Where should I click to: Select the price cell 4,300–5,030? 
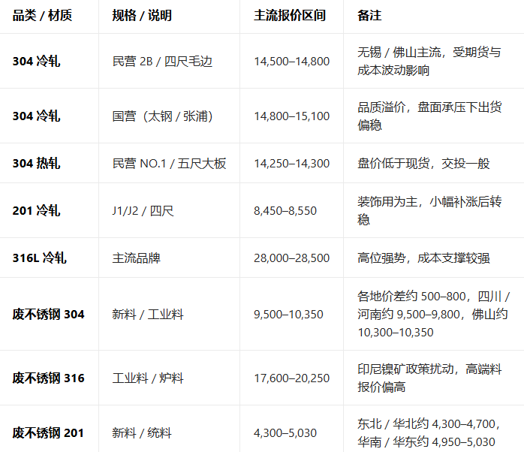[285, 433]
